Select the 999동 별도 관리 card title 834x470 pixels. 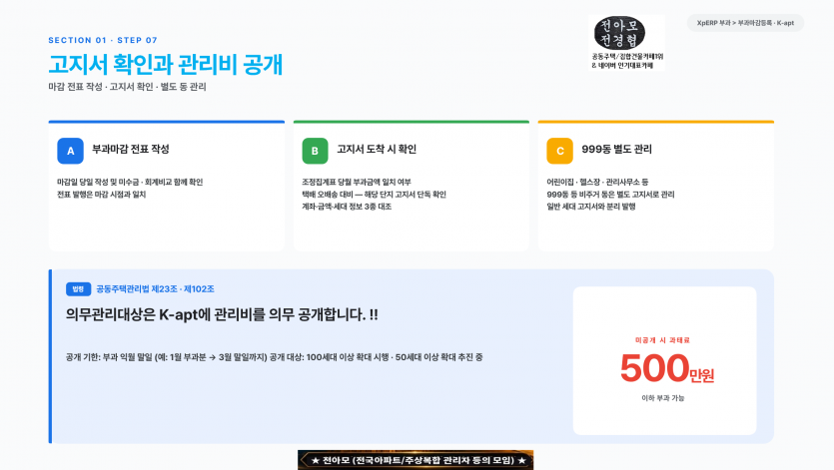click(x=616, y=150)
